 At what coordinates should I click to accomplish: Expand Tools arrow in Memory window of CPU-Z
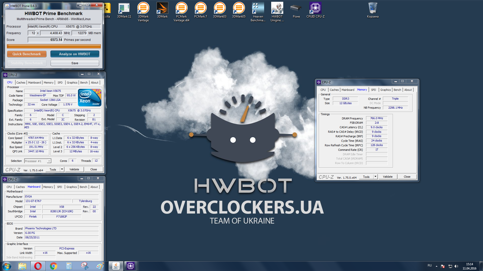tap(375, 177)
